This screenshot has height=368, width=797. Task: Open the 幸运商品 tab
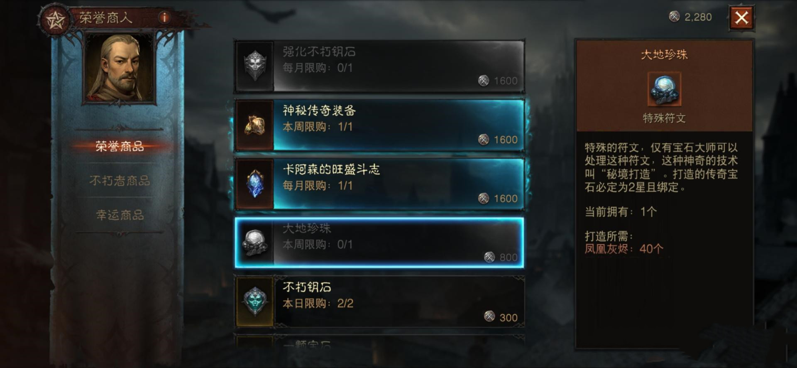120,215
